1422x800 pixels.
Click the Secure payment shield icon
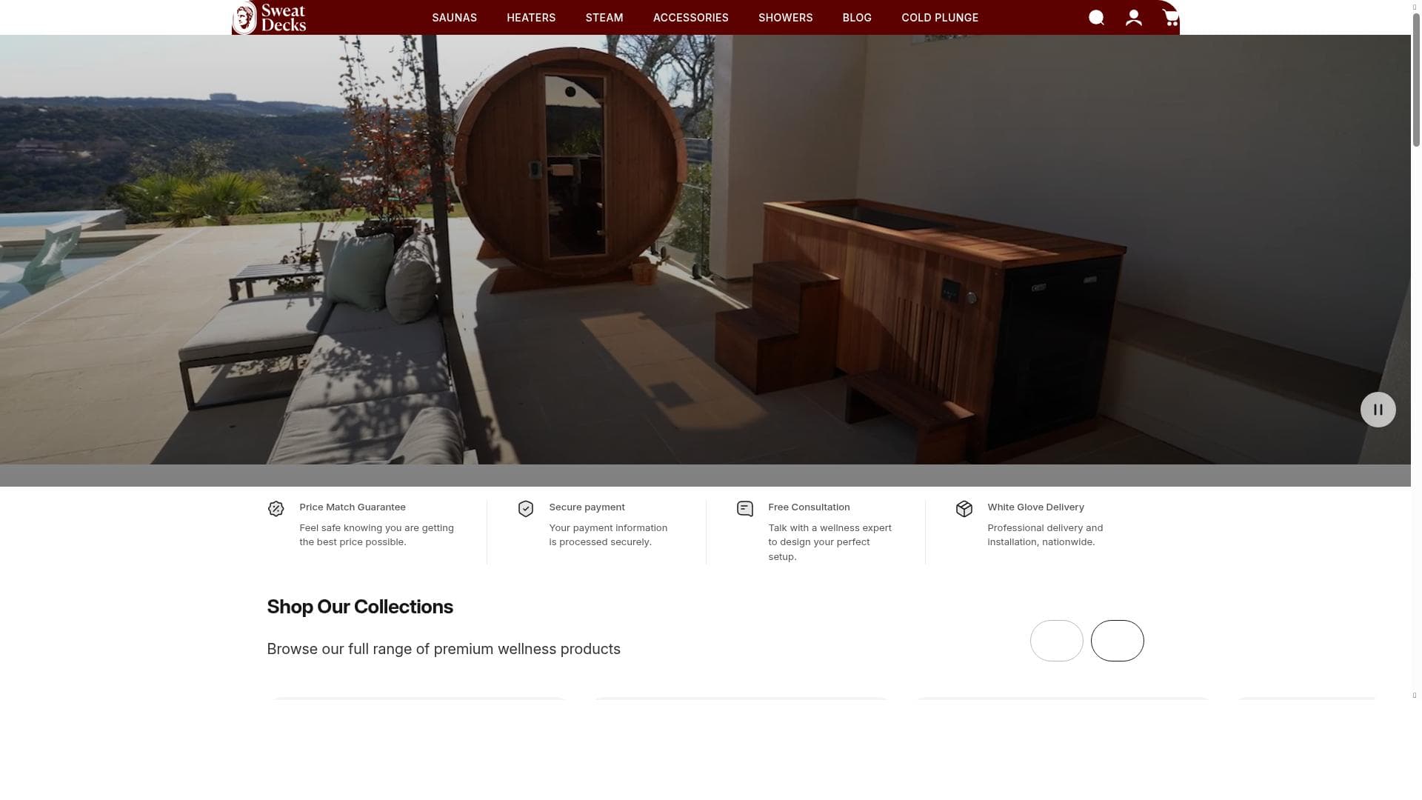526,509
